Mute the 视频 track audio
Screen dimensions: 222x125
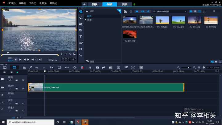coord(17,80)
